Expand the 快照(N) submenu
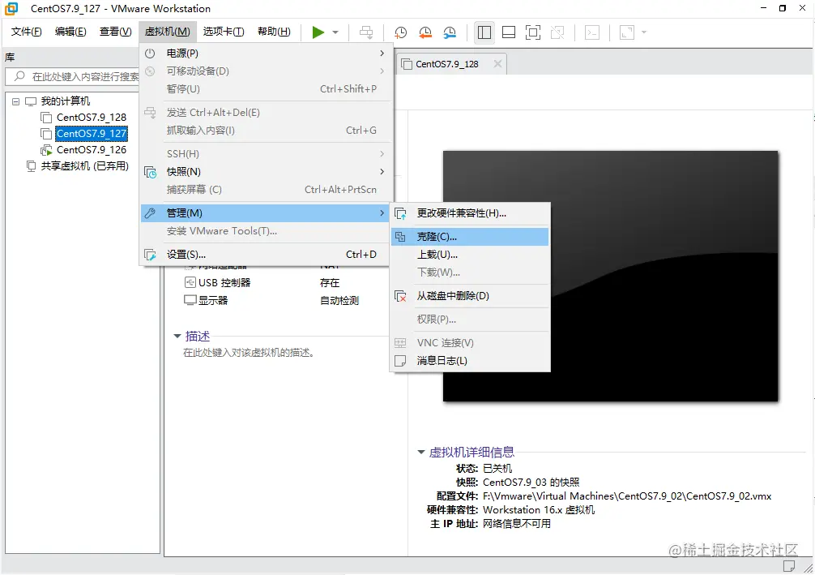Viewport: 815px width, 575px height. pyautogui.click(x=265, y=171)
